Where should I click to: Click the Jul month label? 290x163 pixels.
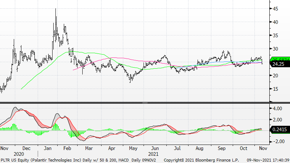point(177,149)
